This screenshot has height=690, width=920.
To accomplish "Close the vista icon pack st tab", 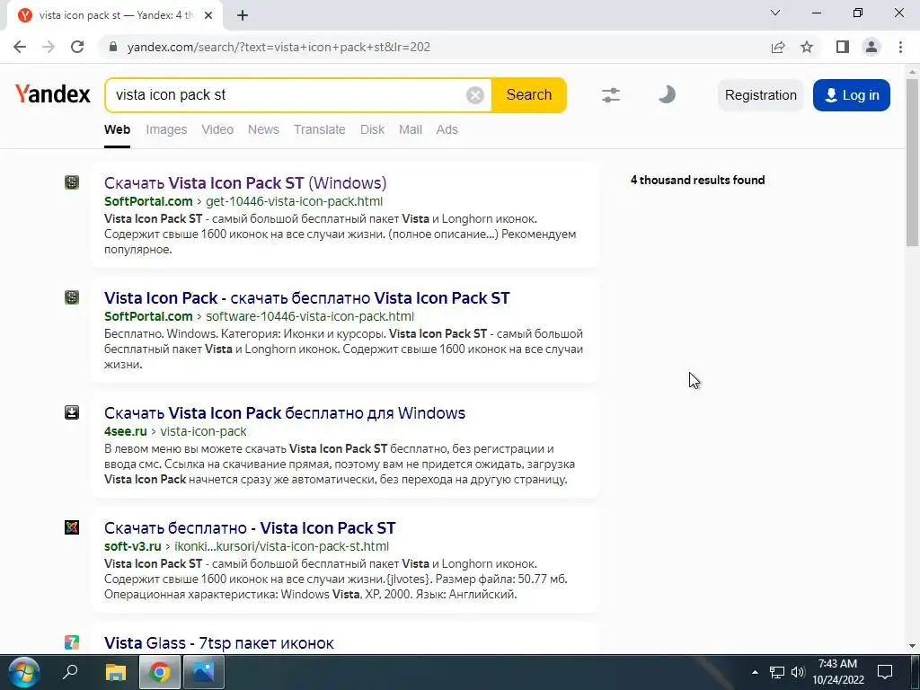I will pyautogui.click(x=208, y=16).
